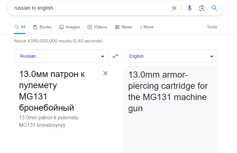Start voice search with microphone icon
This screenshot has width=237, height=153.
coord(190,8)
